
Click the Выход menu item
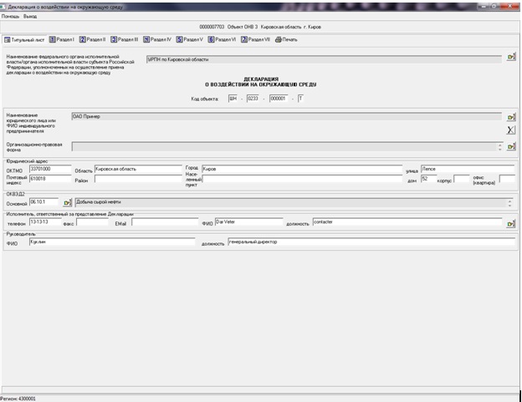coord(30,16)
